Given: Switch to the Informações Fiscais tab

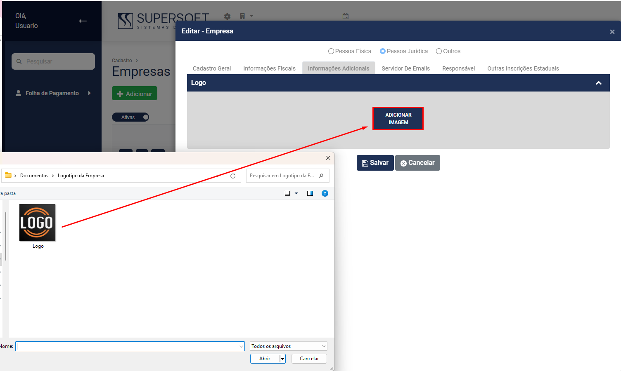Looking at the screenshot, I should [269, 68].
